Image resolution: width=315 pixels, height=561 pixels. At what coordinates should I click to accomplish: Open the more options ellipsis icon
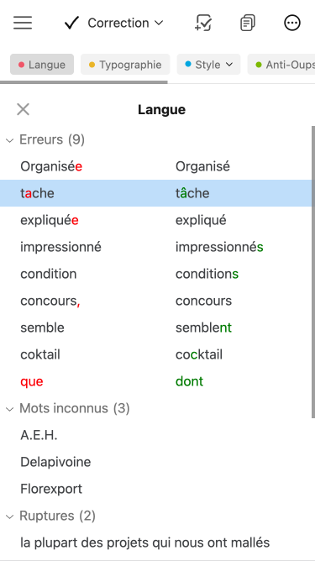click(x=292, y=23)
